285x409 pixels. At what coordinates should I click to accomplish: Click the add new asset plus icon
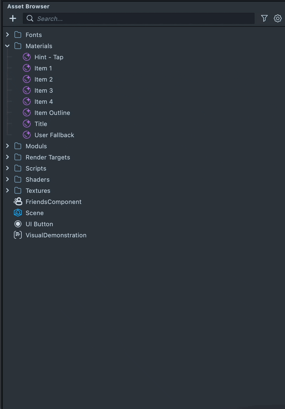click(x=13, y=19)
